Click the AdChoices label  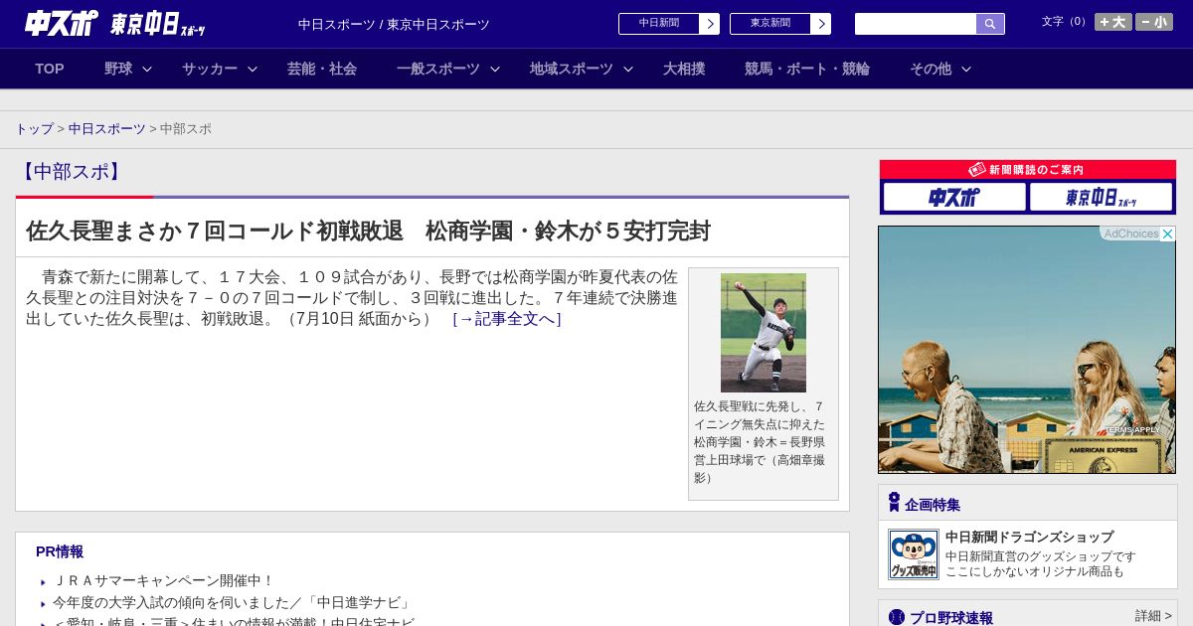coord(1131,234)
